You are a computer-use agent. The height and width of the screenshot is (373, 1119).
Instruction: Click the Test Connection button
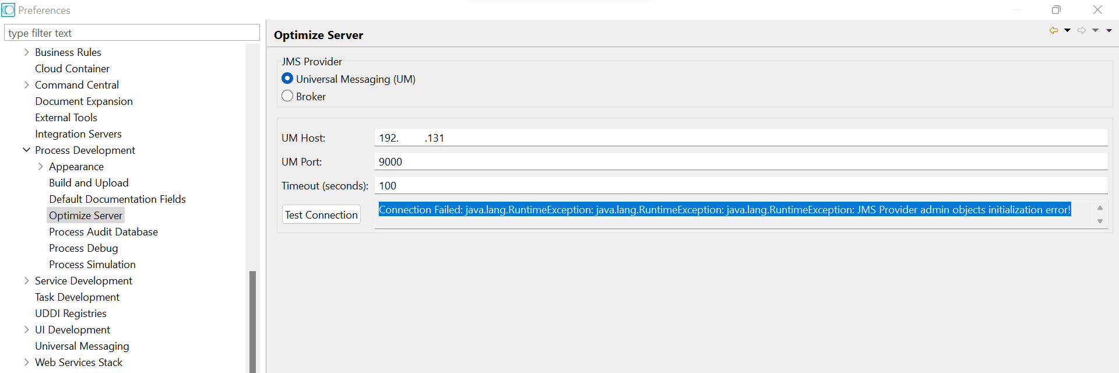[321, 214]
